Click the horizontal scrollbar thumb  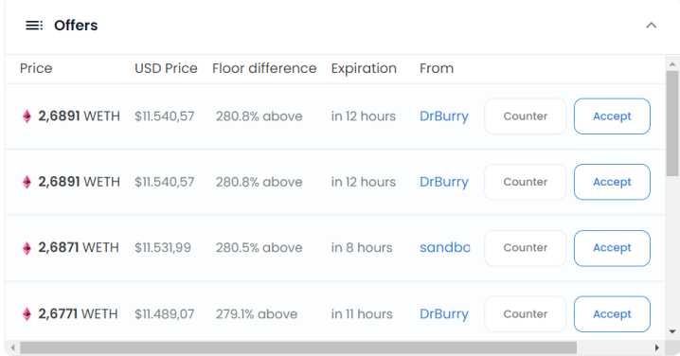pyautogui.click(x=298, y=347)
